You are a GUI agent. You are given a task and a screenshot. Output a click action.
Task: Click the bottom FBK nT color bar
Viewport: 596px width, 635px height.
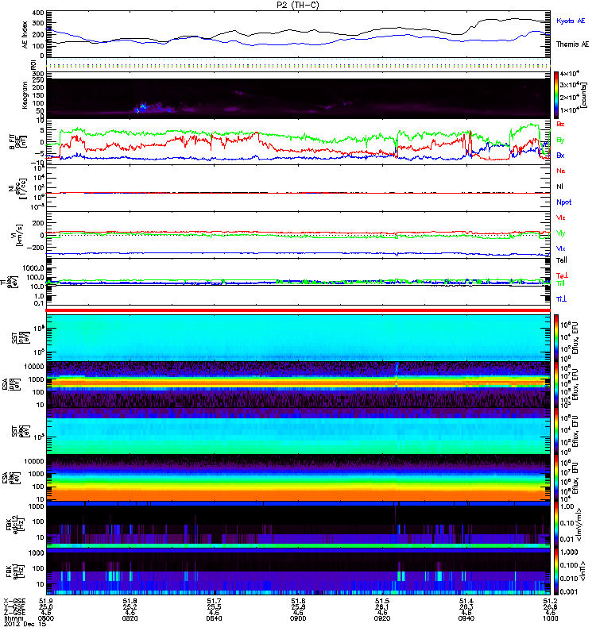558,571
